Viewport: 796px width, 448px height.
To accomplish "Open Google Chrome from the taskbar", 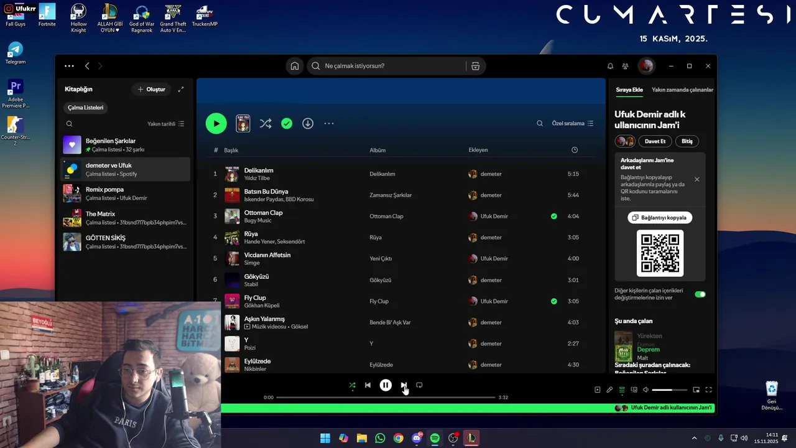I will tap(398, 438).
